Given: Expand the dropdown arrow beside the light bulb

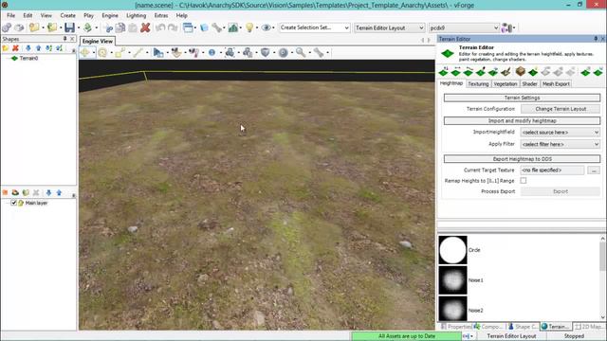Looking at the screenshot, I should click(x=257, y=27).
